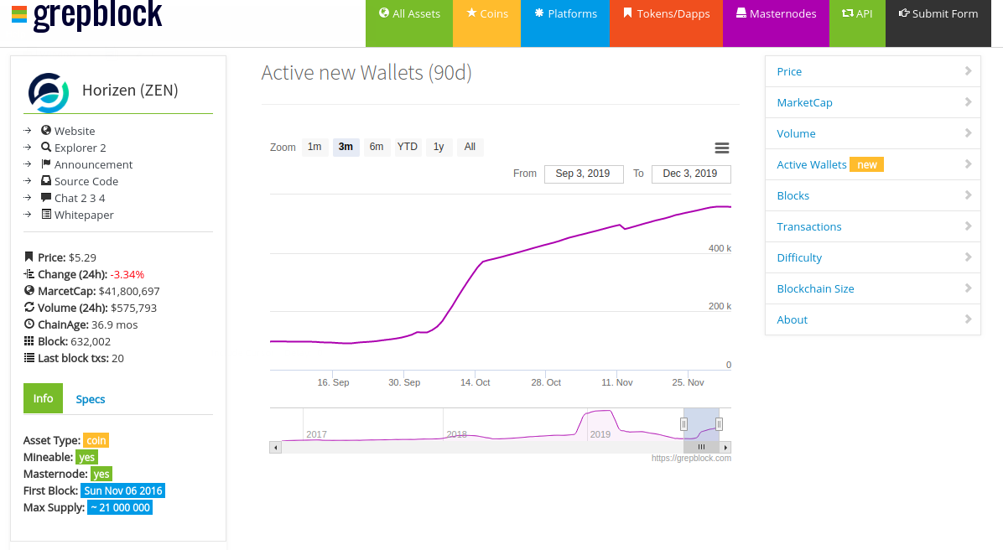Set chart zoom to 1y
The image size is (1003, 550).
pyautogui.click(x=439, y=147)
